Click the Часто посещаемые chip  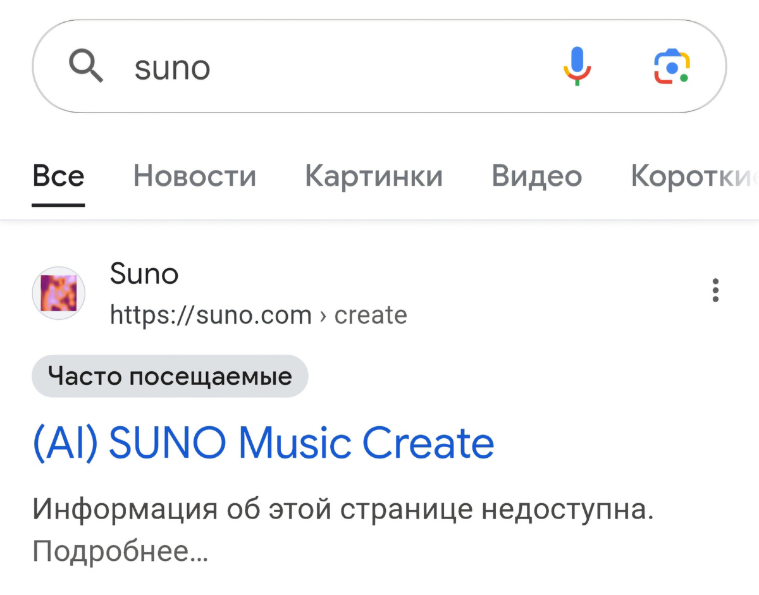click(x=170, y=376)
